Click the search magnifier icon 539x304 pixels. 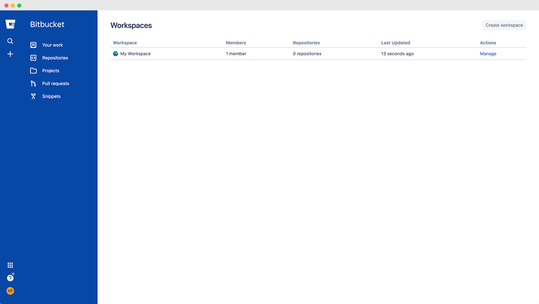point(10,41)
